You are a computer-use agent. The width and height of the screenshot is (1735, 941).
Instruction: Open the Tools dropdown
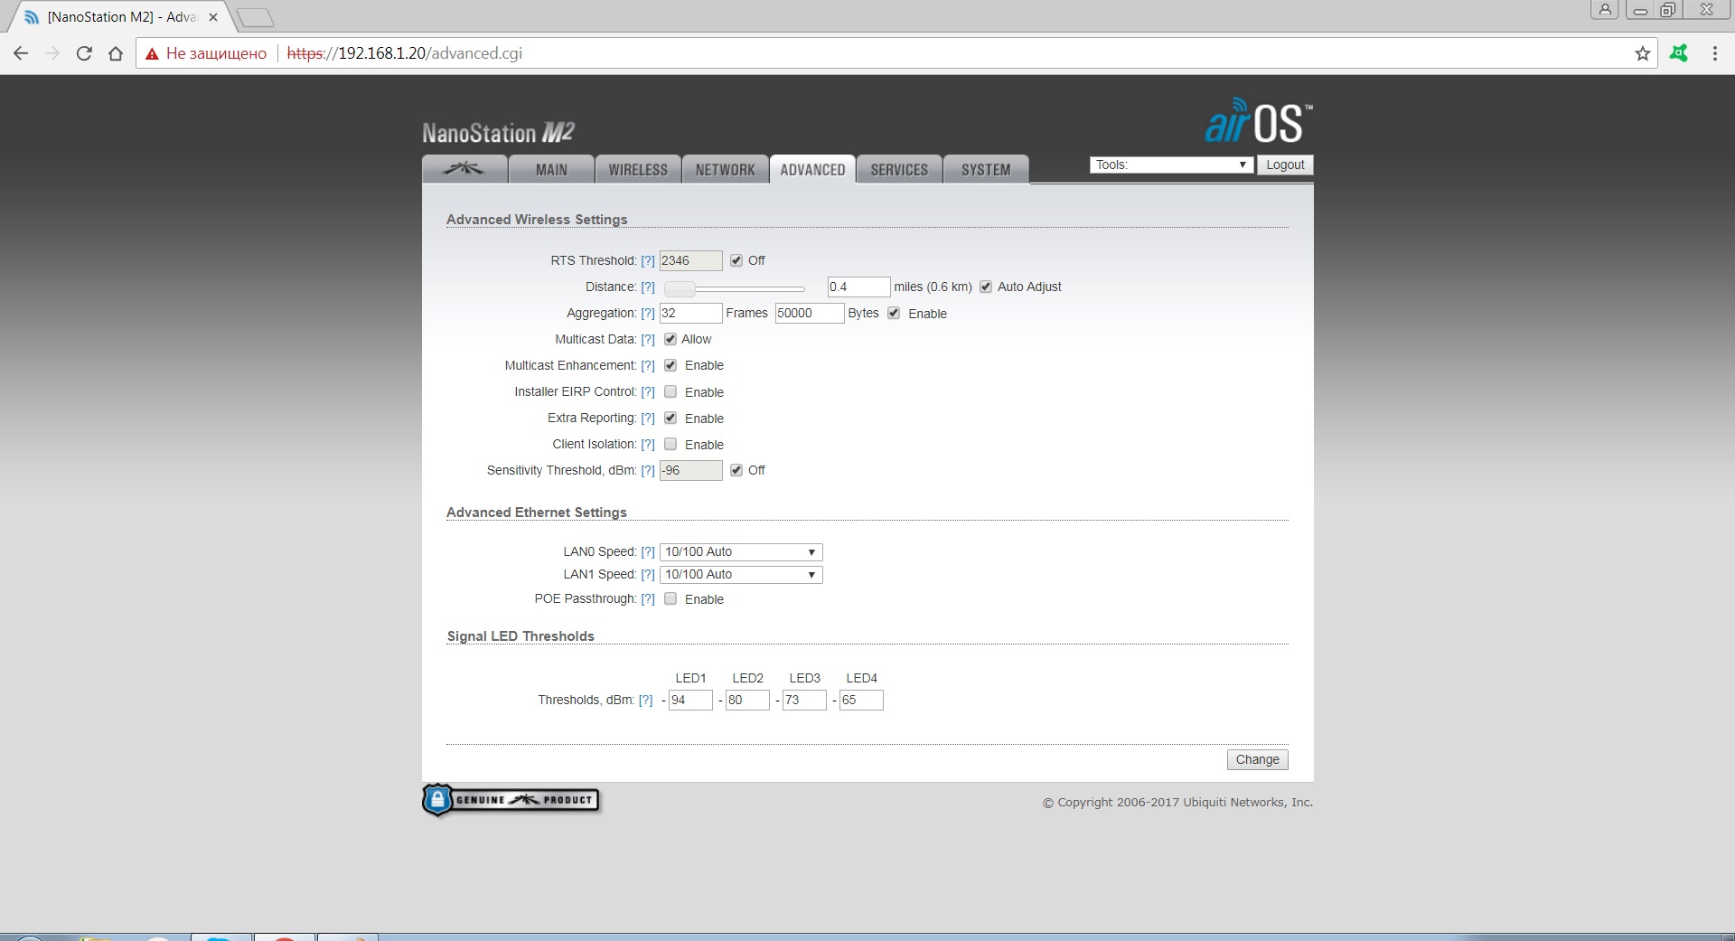pyautogui.click(x=1171, y=165)
